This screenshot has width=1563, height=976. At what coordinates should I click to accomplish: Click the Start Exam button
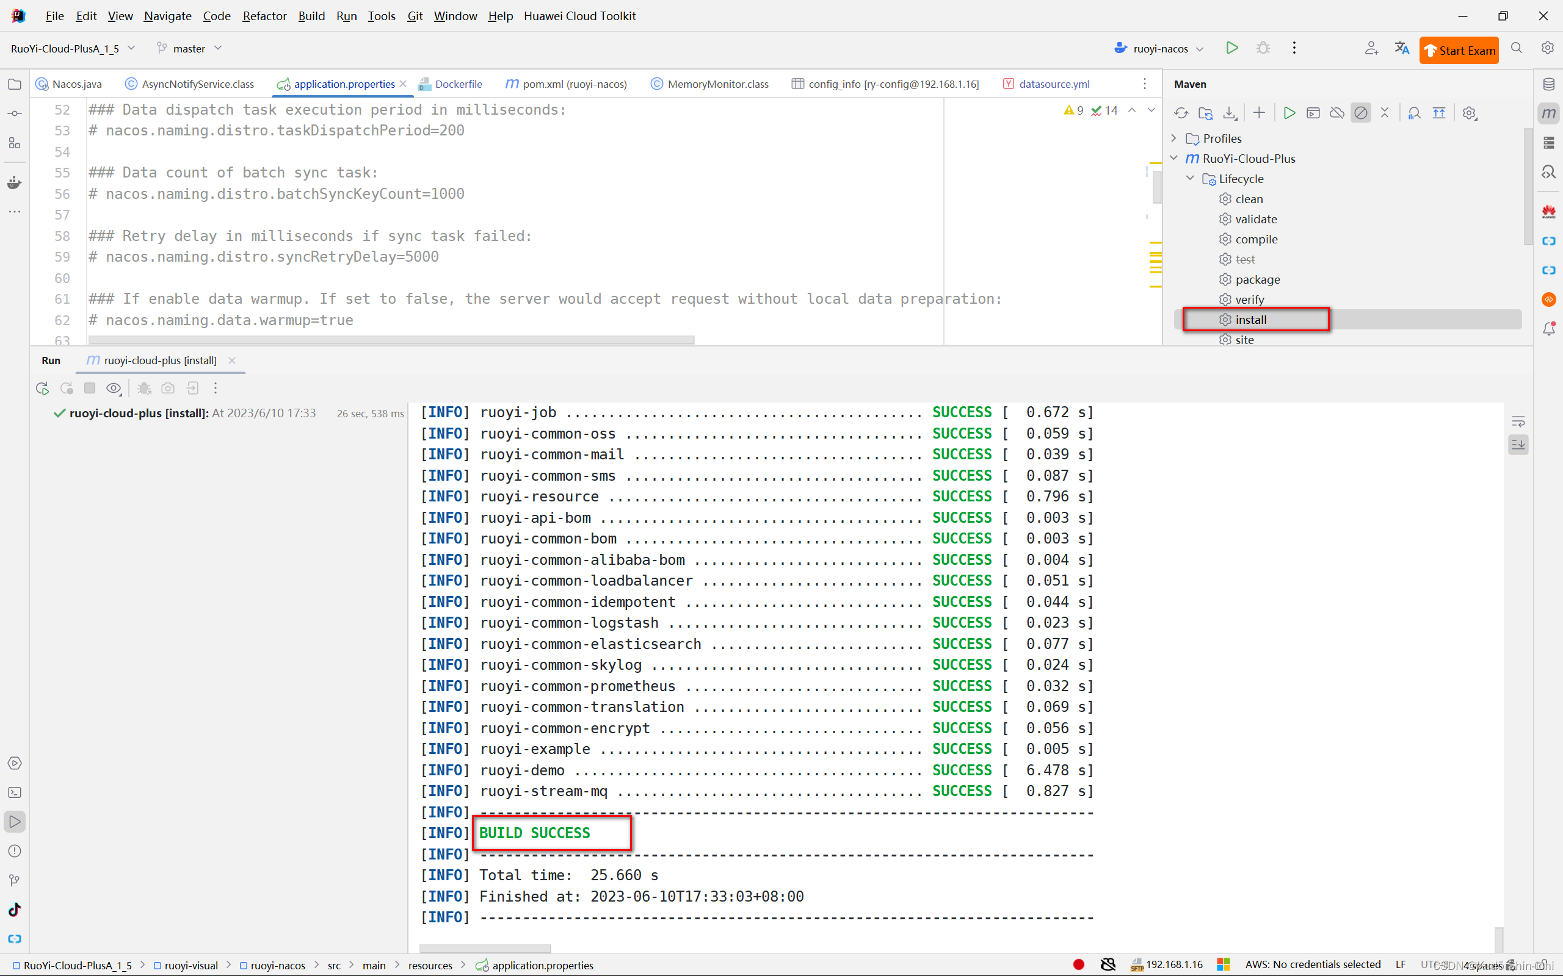1459,51
